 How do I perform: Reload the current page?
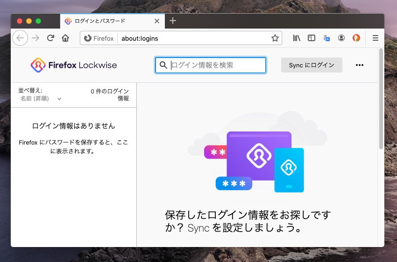[50, 38]
